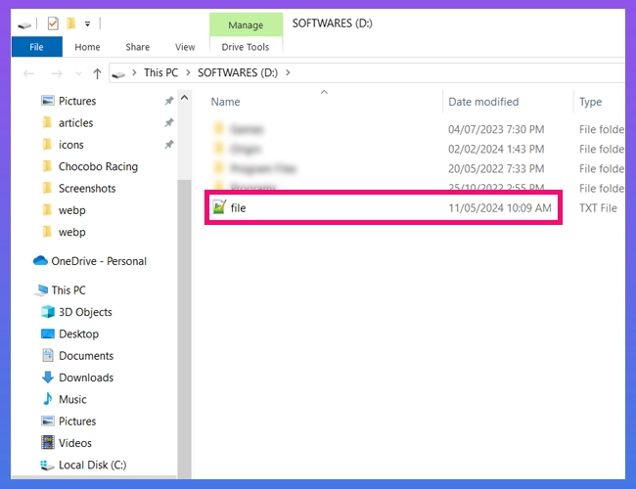The image size is (636, 489).
Task: Open the Chocobo Racing folder in Quick access
Action: 98,166
